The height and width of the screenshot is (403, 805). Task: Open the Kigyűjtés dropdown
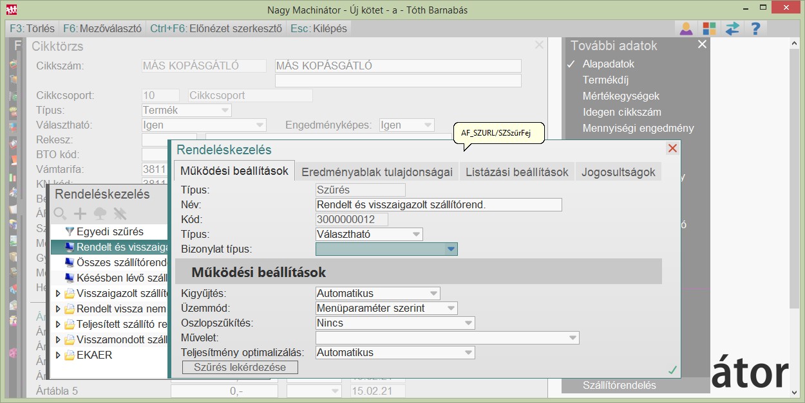tap(434, 294)
